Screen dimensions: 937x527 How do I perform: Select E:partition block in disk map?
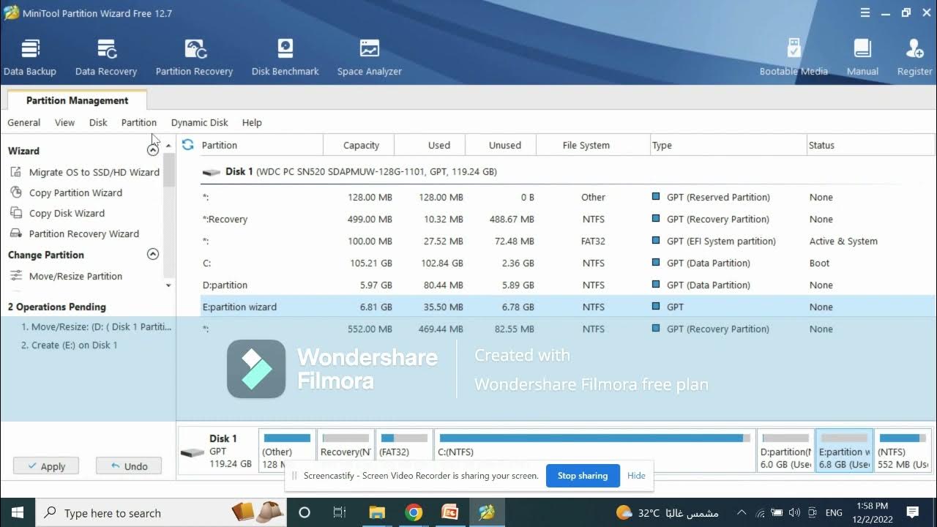coord(844,450)
